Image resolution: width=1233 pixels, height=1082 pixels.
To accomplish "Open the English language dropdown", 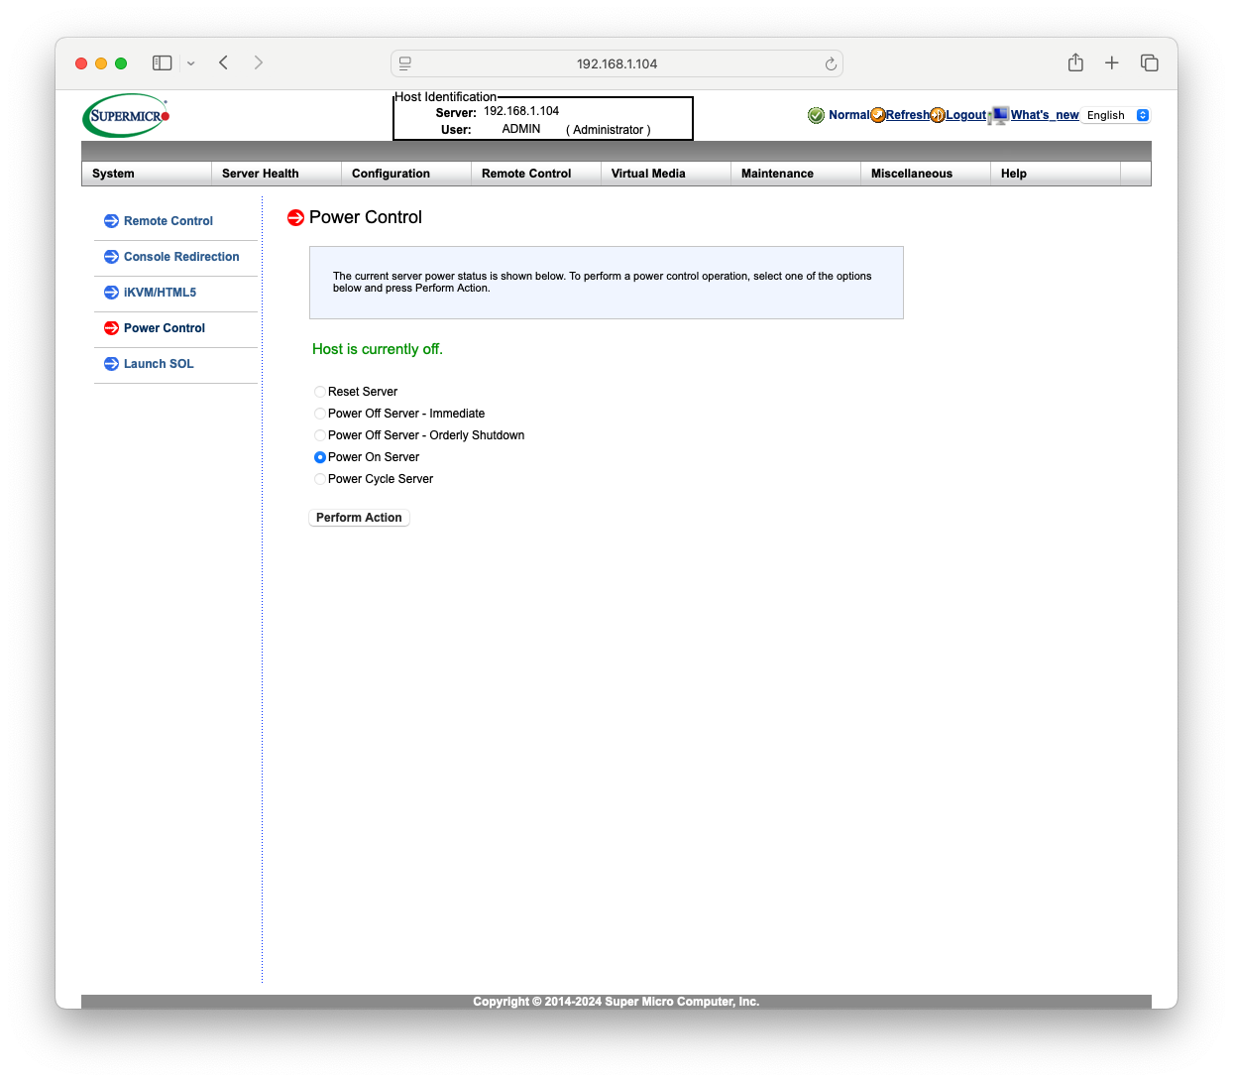I will point(1115,115).
